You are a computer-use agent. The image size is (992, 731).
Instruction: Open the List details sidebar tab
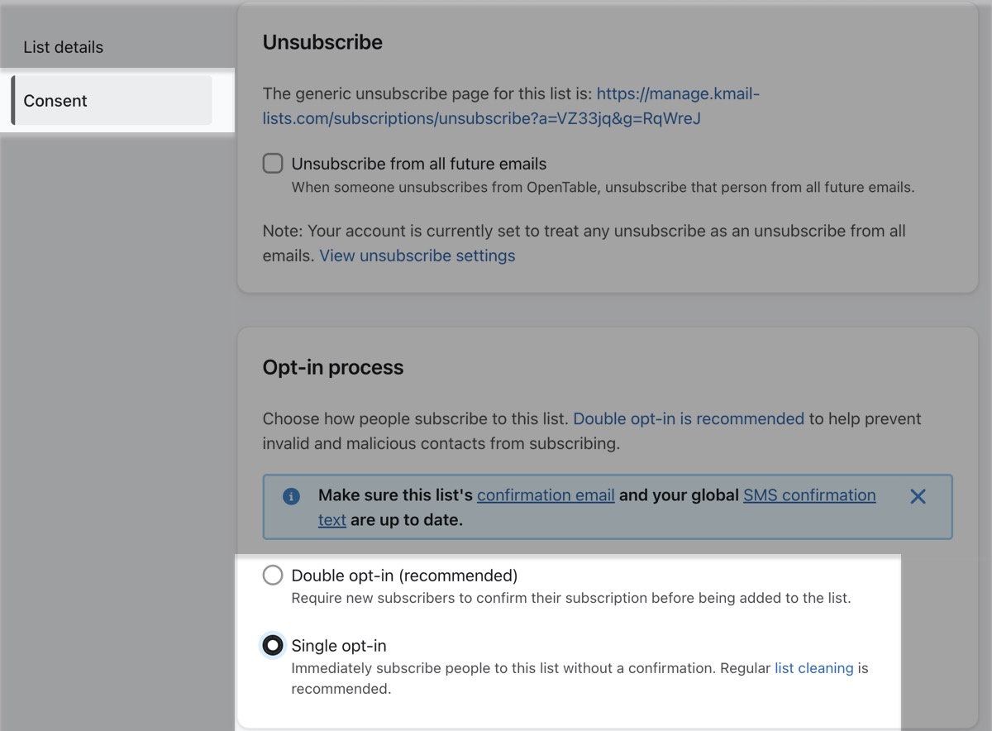pyautogui.click(x=64, y=47)
